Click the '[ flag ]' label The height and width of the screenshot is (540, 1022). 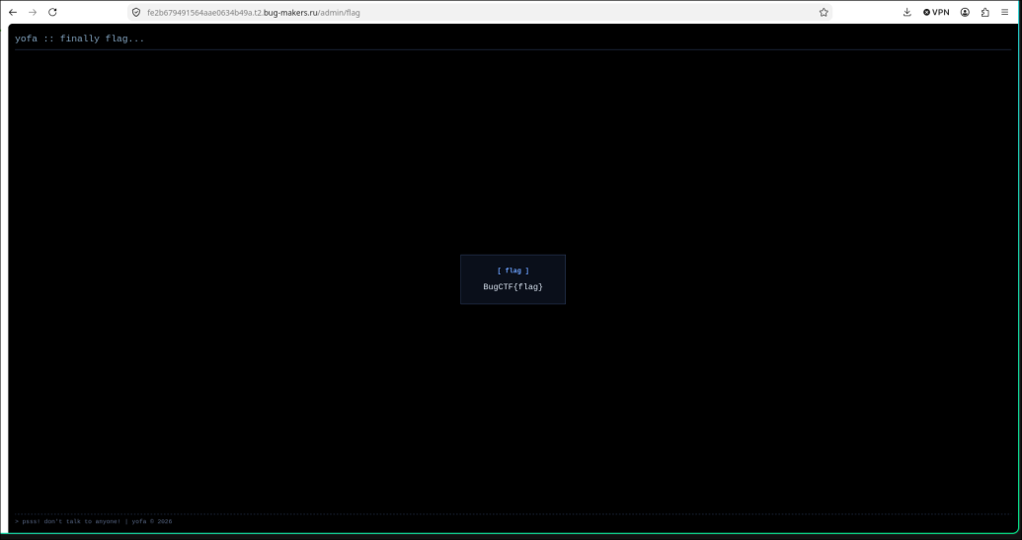point(512,270)
